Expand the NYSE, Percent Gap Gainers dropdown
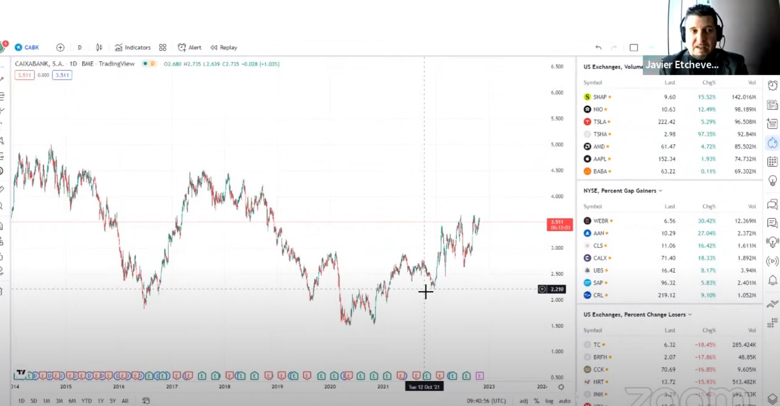Screen dimensions: 780x406 661,191
